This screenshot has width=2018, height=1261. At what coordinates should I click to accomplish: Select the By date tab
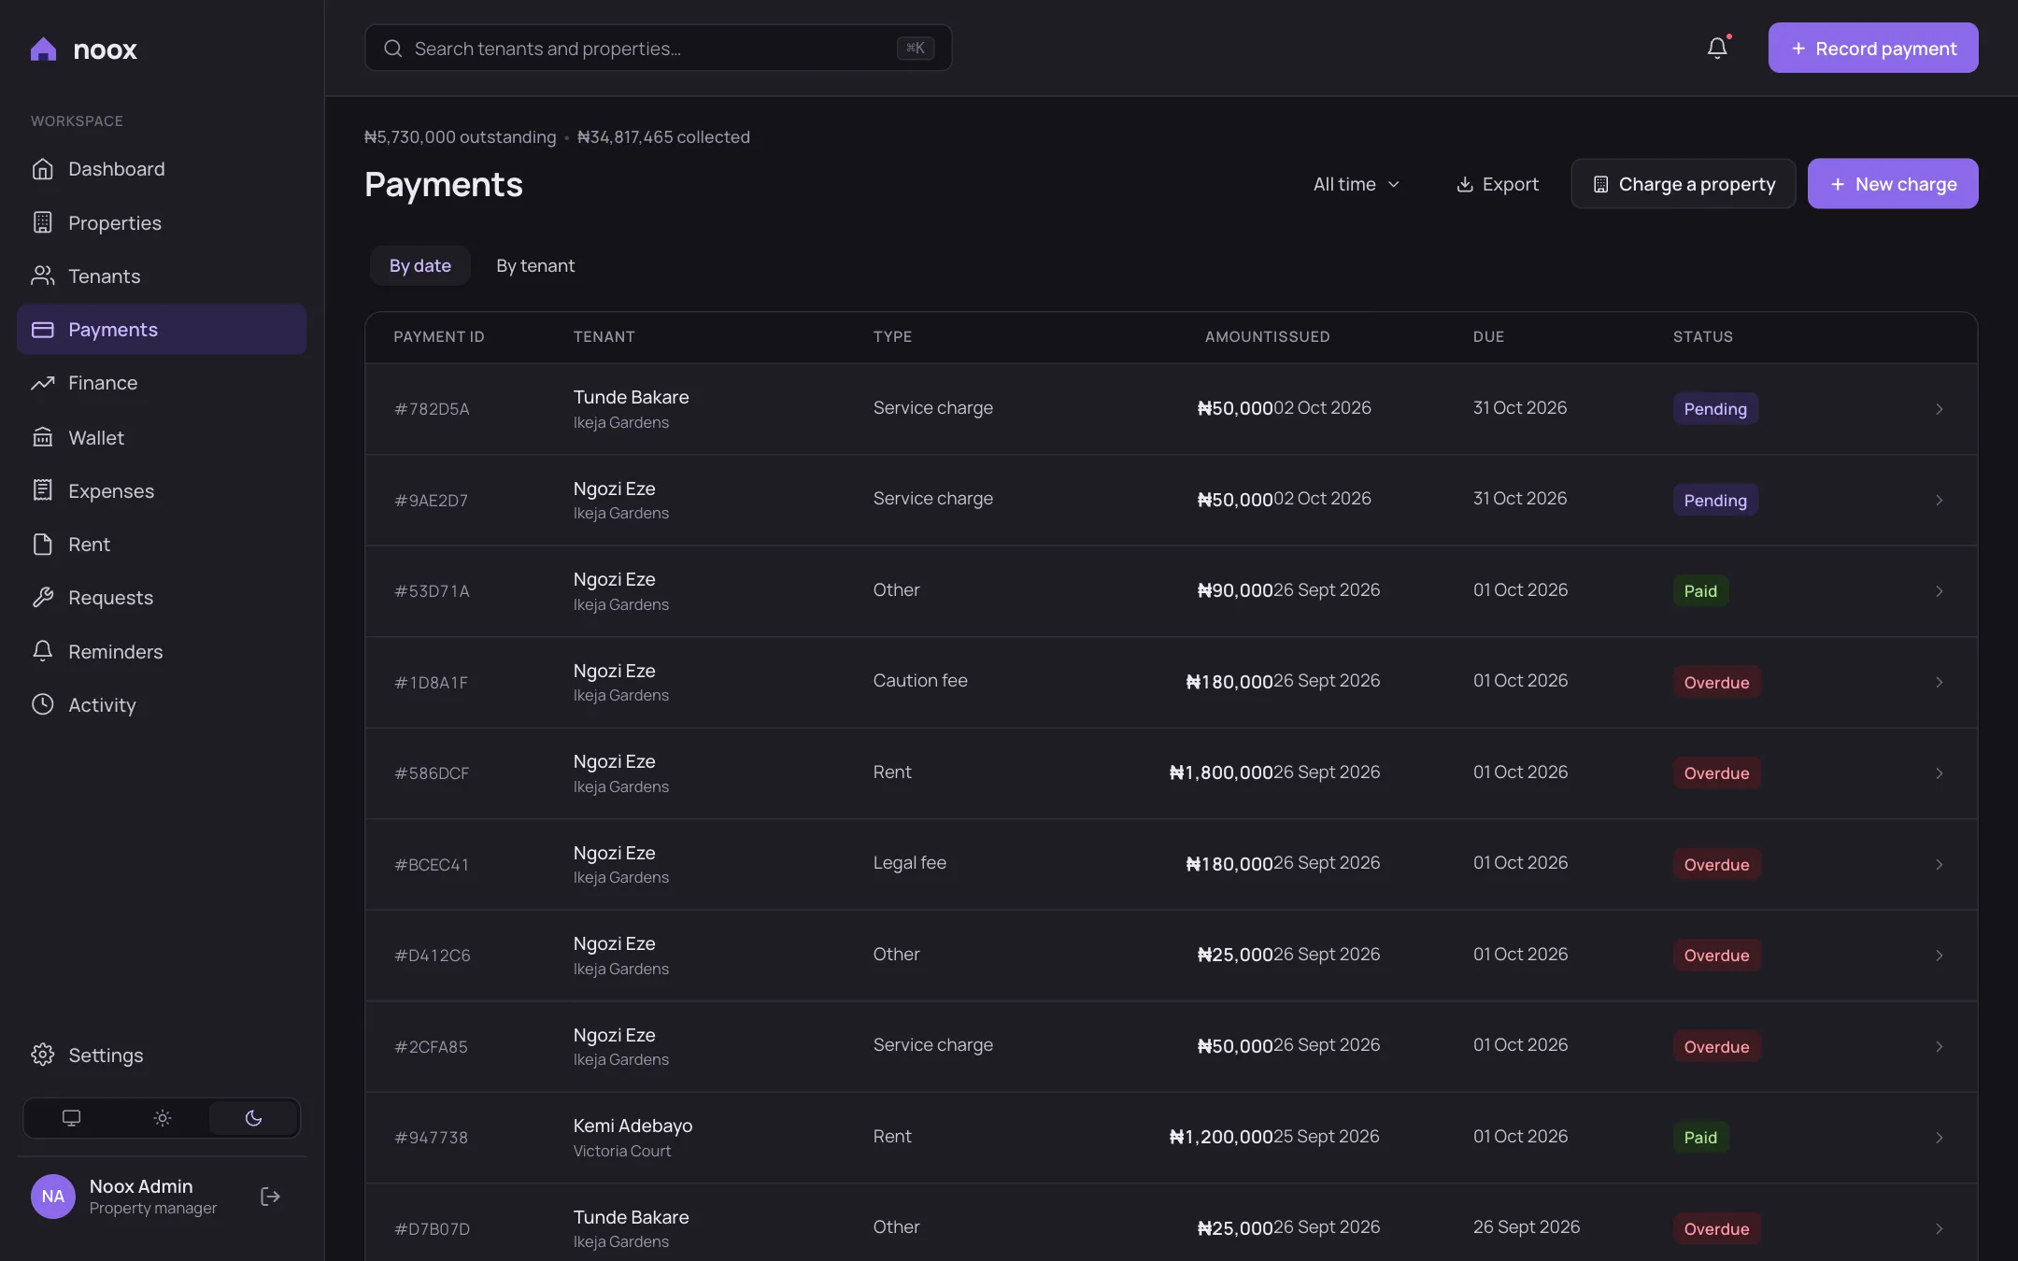pos(420,265)
